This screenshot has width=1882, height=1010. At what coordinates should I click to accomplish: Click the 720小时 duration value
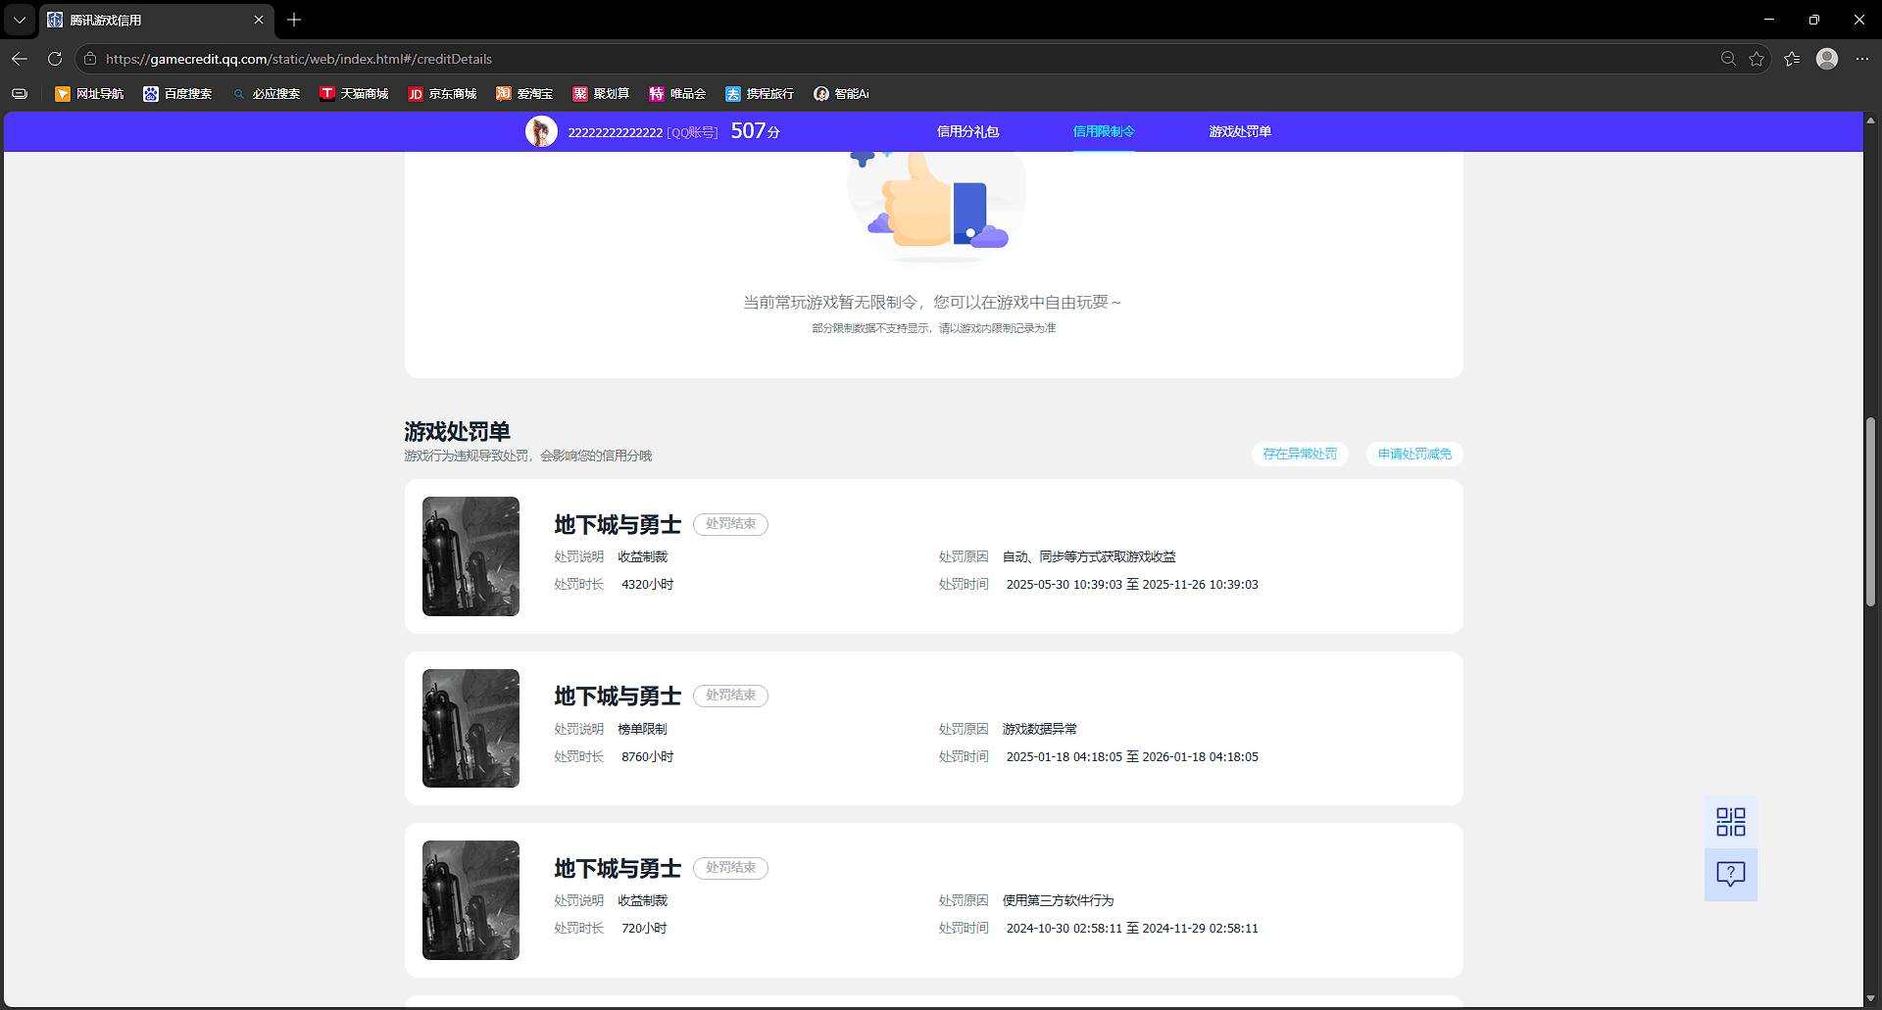644,929
